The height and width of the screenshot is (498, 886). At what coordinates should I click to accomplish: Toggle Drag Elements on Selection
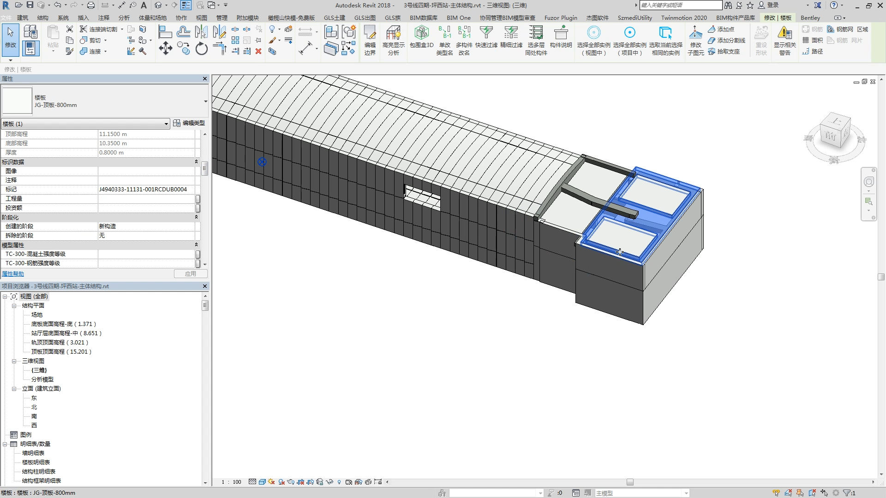click(x=824, y=493)
